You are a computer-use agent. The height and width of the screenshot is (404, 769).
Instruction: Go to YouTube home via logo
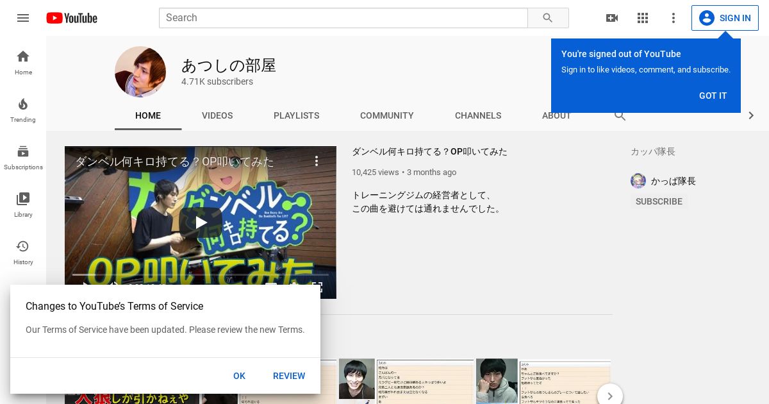click(72, 18)
